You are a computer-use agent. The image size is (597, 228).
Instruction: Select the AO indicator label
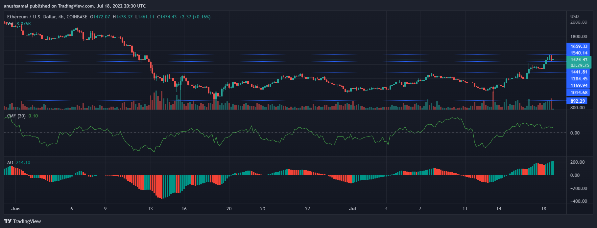click(10, 162)
